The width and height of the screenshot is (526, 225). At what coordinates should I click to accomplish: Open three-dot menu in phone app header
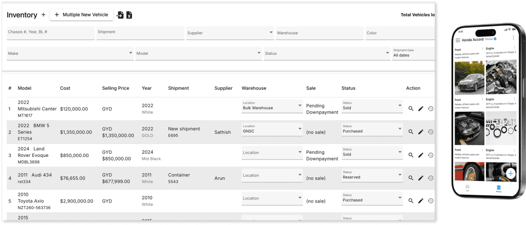[513, 38]
